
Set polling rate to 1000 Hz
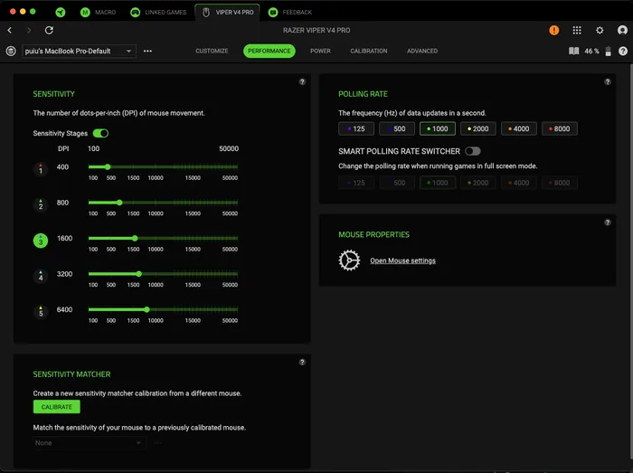pos(438,128)
